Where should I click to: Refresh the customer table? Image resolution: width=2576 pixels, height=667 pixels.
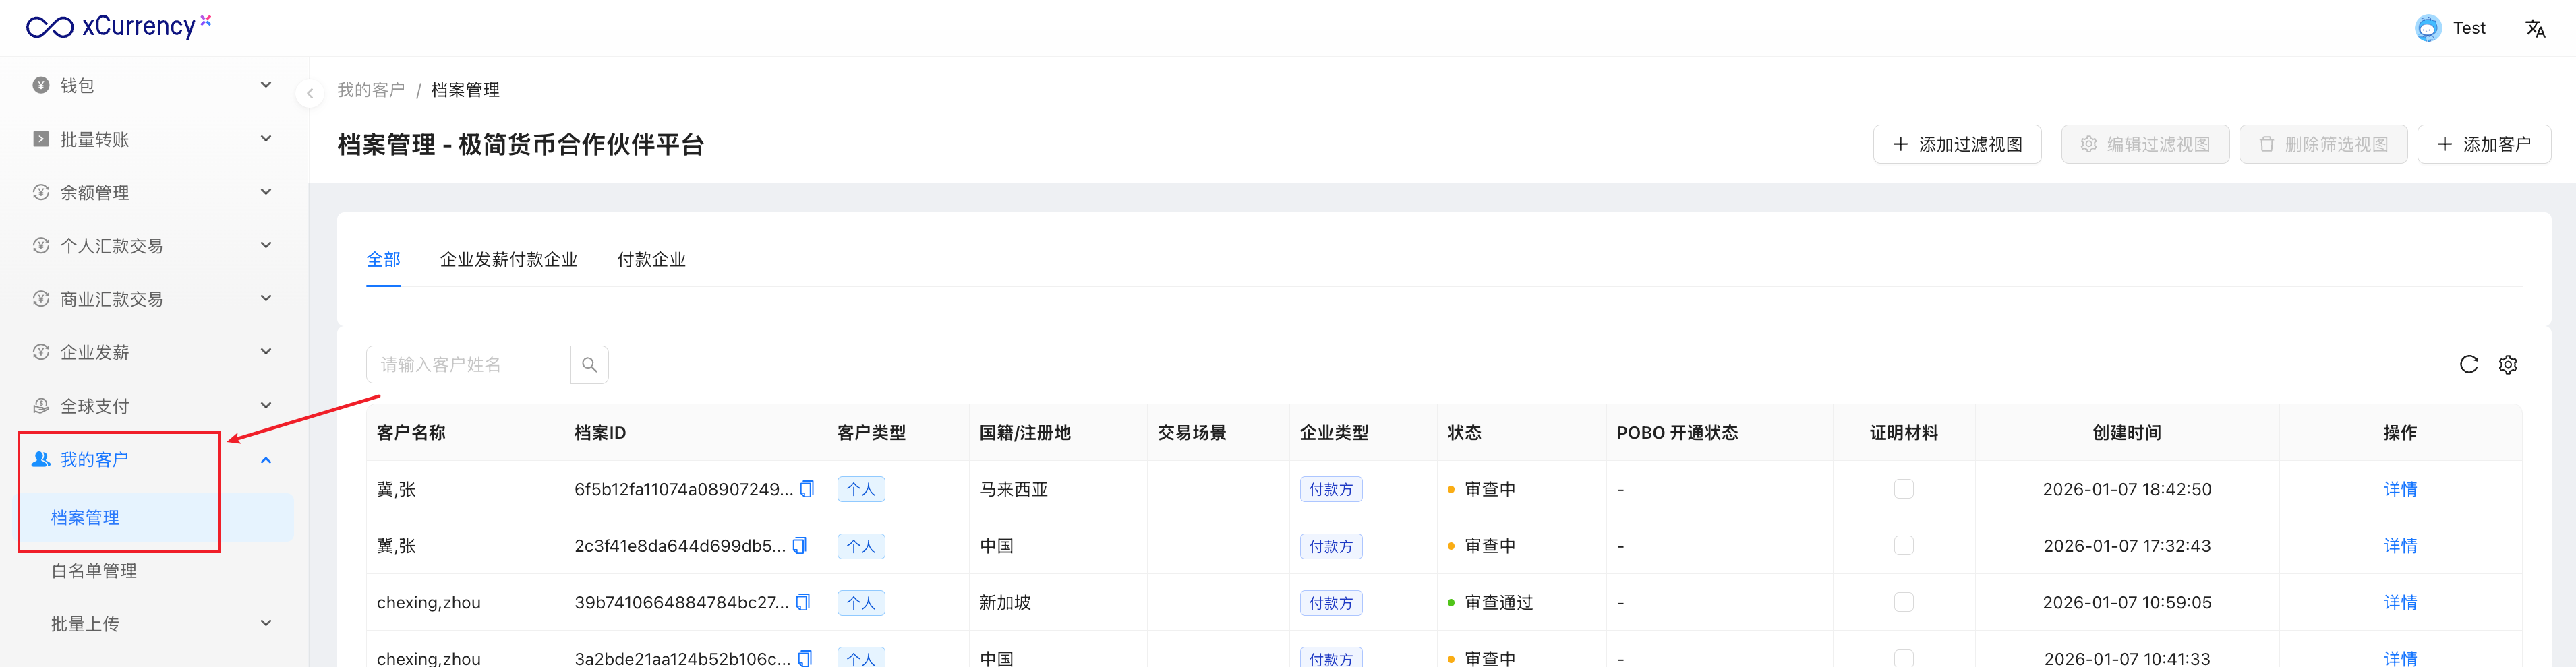[x=2468, y=364]
